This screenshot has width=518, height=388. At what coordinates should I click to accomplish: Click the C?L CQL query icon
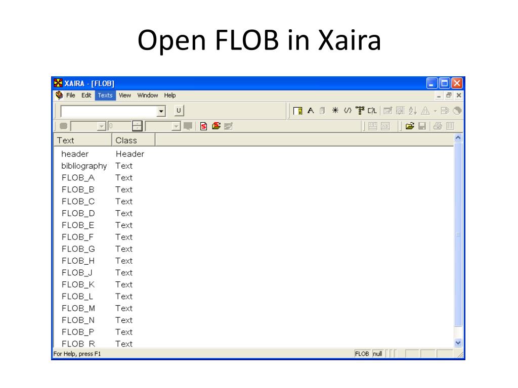tap(372, 111)
